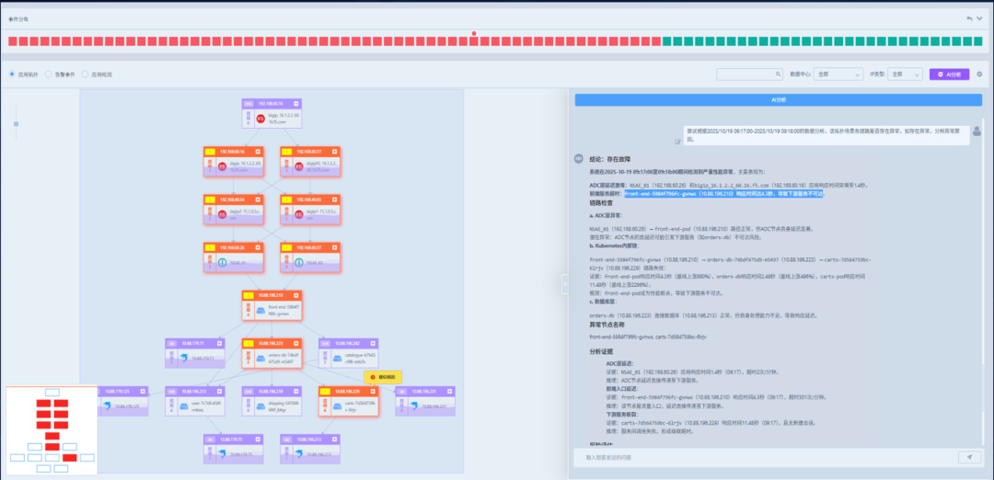Screen dimensions: 994x480
Task: Expand the plus on node 192.168.60.26
Action: [258, 247]
